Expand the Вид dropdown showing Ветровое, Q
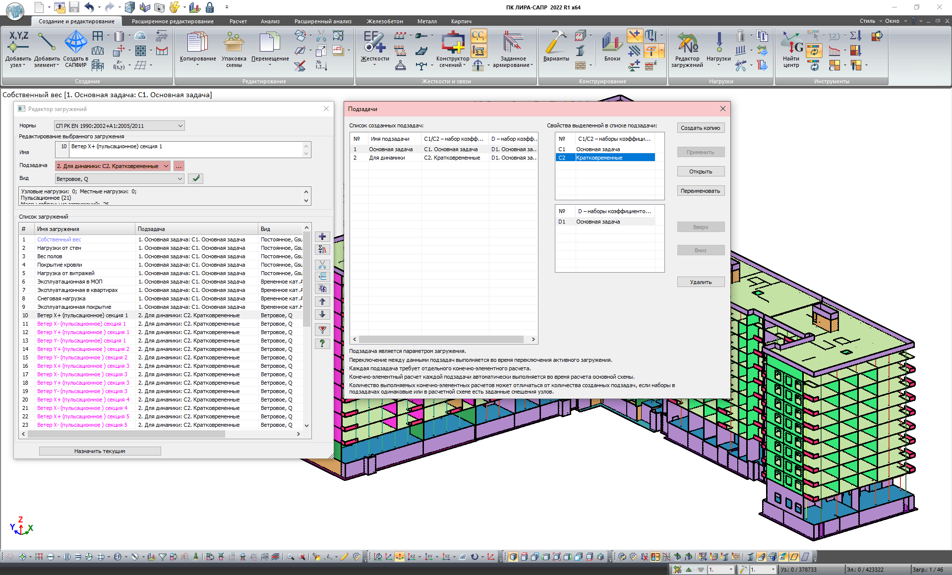Screen dimensions: 952x575 click(x=179, y=179)
